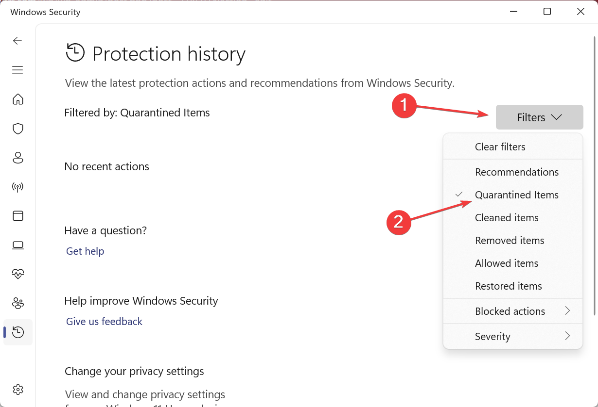
Task: Expand the sidebar hamburger menu
Action: tap(18, 70)
